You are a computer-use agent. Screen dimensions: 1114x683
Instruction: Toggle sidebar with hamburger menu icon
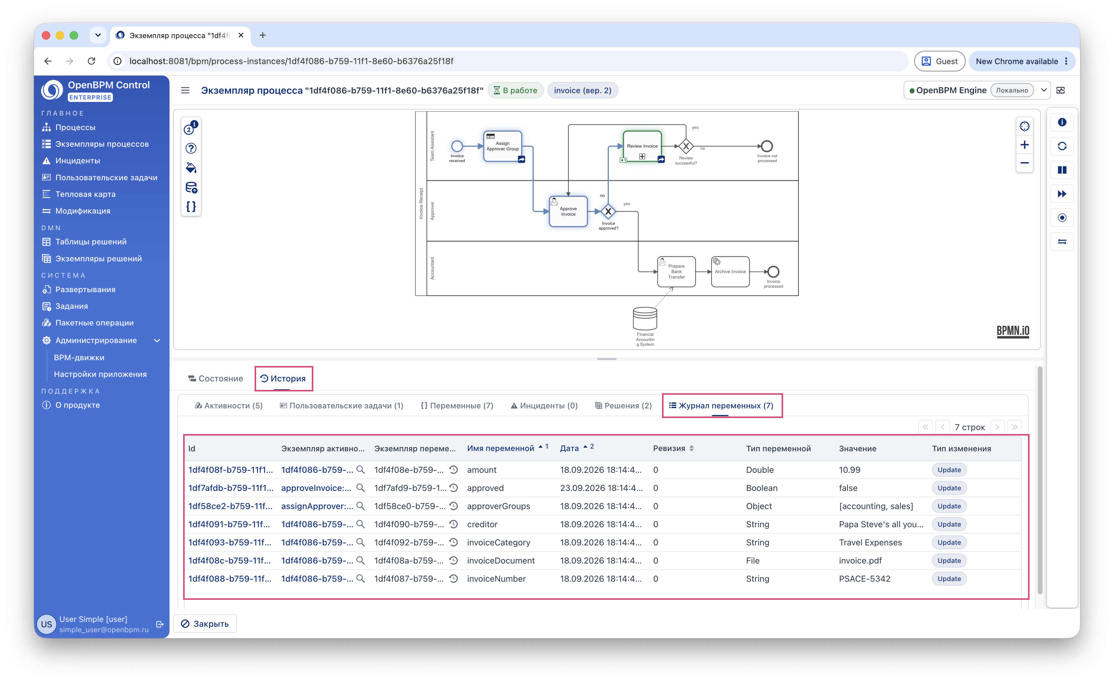pyautogui.click(x=185, y=90)
